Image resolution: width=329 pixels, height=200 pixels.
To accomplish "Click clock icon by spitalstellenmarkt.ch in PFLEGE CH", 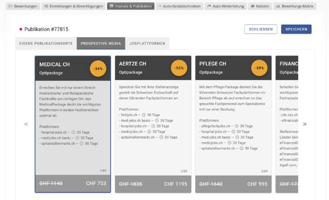I will [x=242, y=149].
